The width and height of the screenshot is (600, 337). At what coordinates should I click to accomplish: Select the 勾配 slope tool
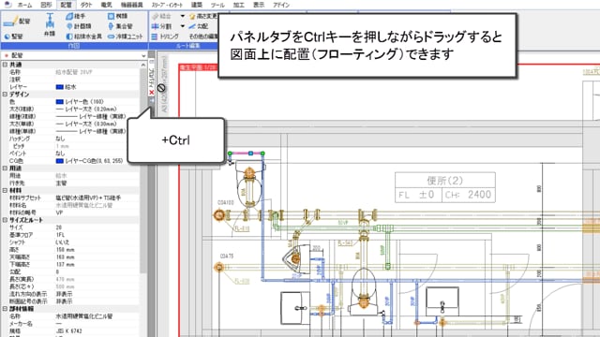pyautogui.click(x=199, y=26)
